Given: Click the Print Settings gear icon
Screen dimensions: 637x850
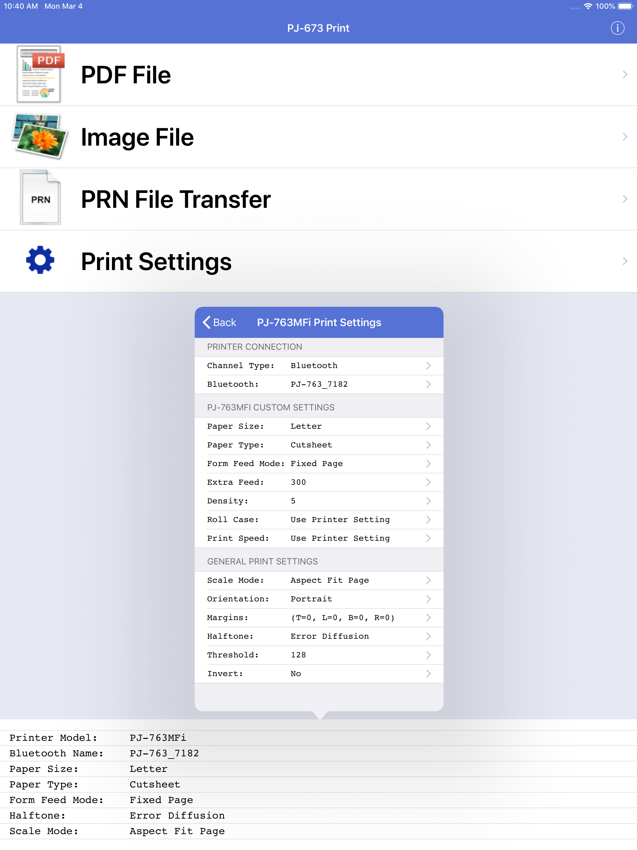Looking at the screenshot, I should pyautogui.click(x=40, y=260).
